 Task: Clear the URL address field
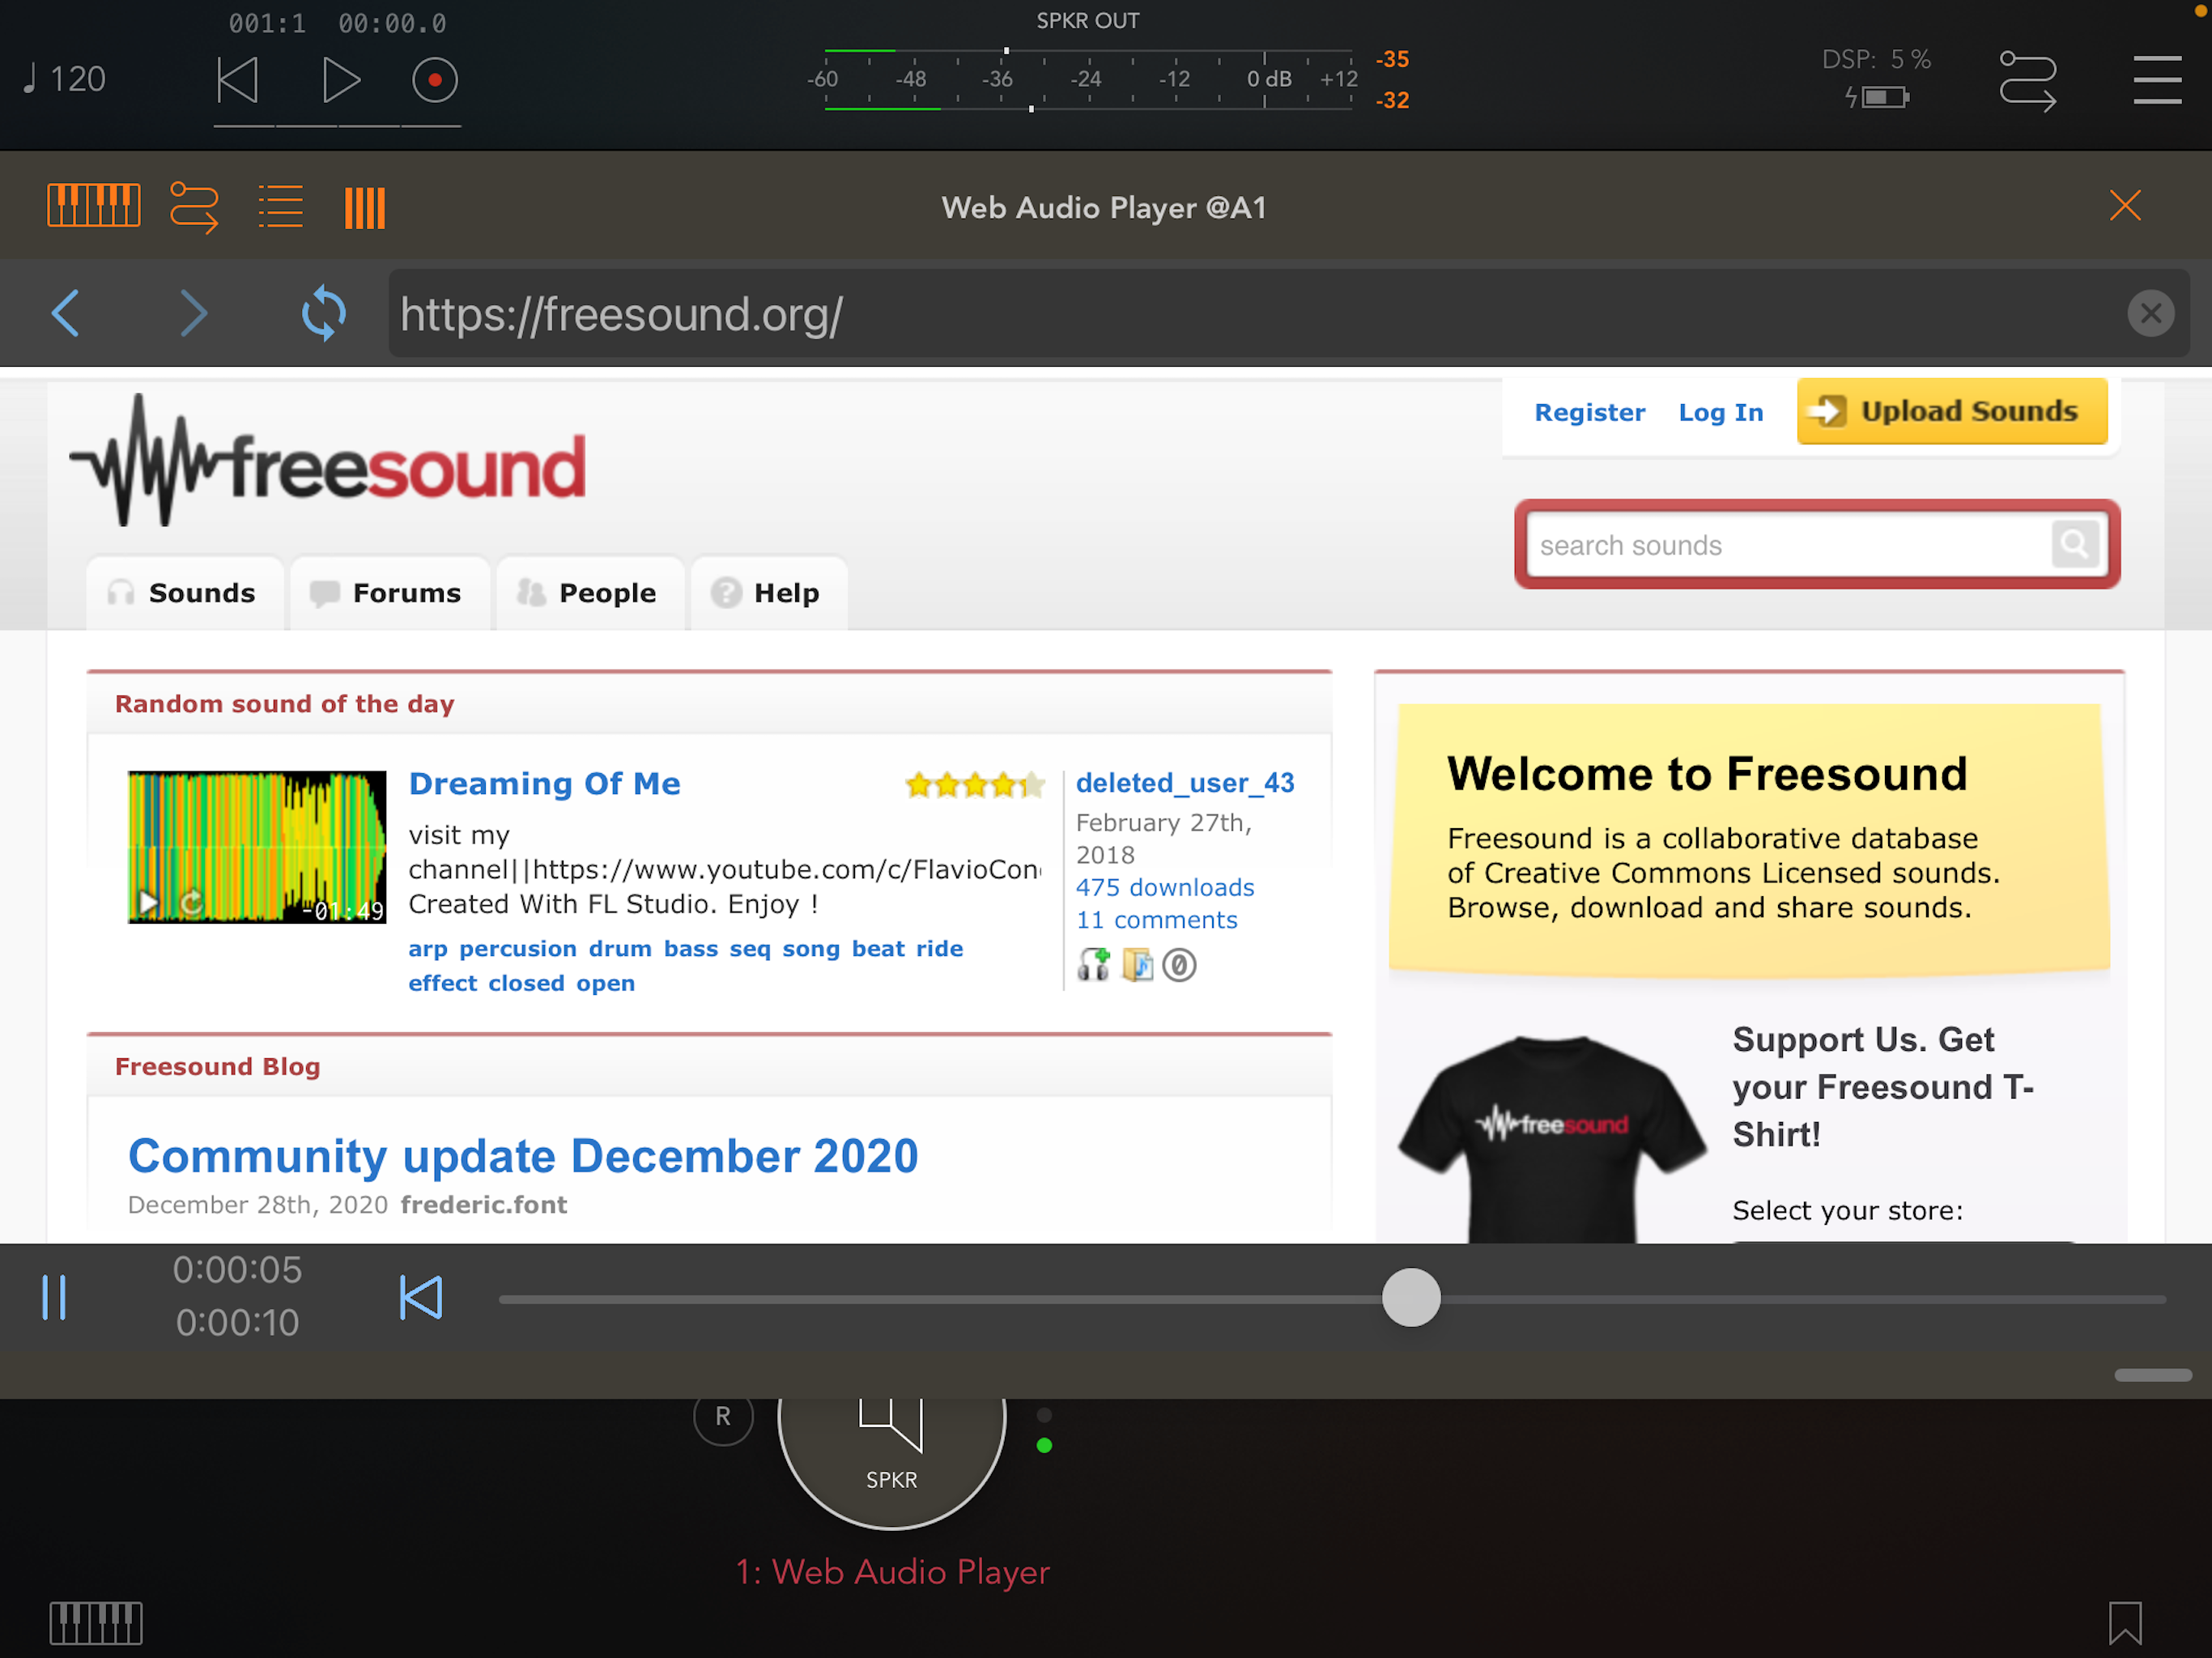[2150, 314]
